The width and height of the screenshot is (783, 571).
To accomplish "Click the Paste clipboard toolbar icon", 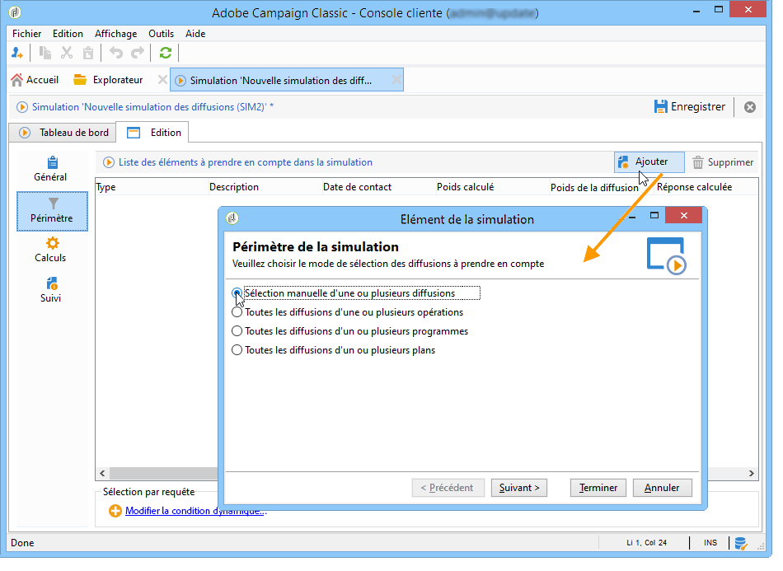I will click(x=88, y=53).
